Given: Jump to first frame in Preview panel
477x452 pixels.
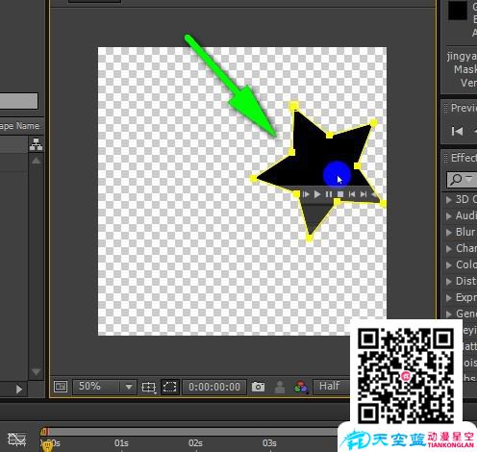Looking at the screenshot, I should click(x=457, y=131).
